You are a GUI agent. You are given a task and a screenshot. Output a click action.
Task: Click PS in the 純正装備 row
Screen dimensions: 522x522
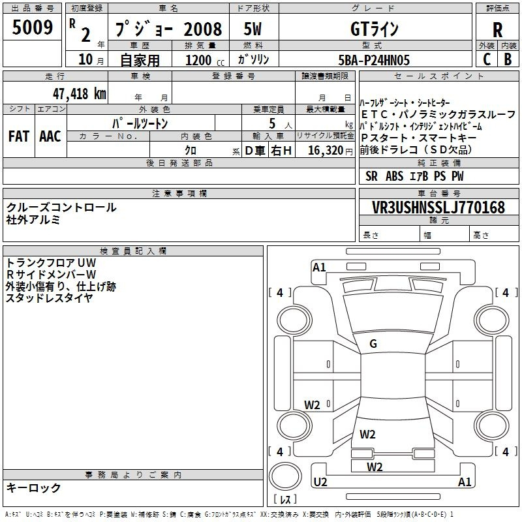pyautogui.click(x=440, y=176)
